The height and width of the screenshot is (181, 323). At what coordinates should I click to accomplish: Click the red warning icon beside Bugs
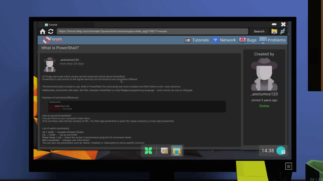click(242, 40)
